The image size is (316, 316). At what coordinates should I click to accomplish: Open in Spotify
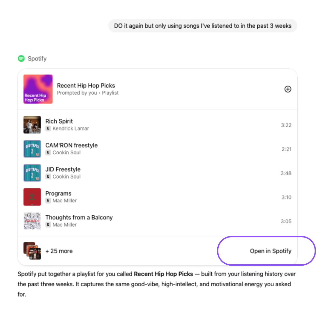(270, 251)
